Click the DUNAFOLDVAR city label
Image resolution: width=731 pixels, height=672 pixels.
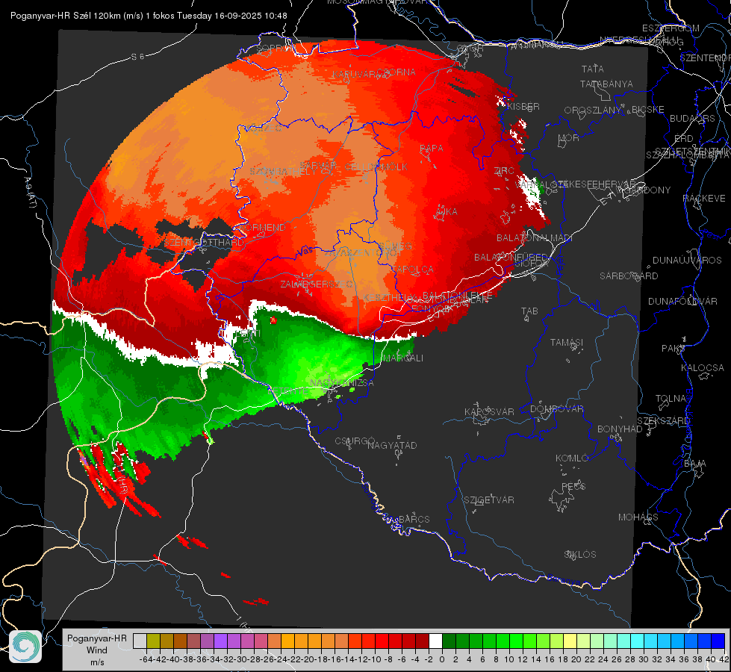682,302
